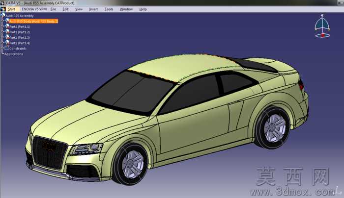Select the rear wheel of the car model
Screen dimensions: 344x198
[x=273, y=128]
